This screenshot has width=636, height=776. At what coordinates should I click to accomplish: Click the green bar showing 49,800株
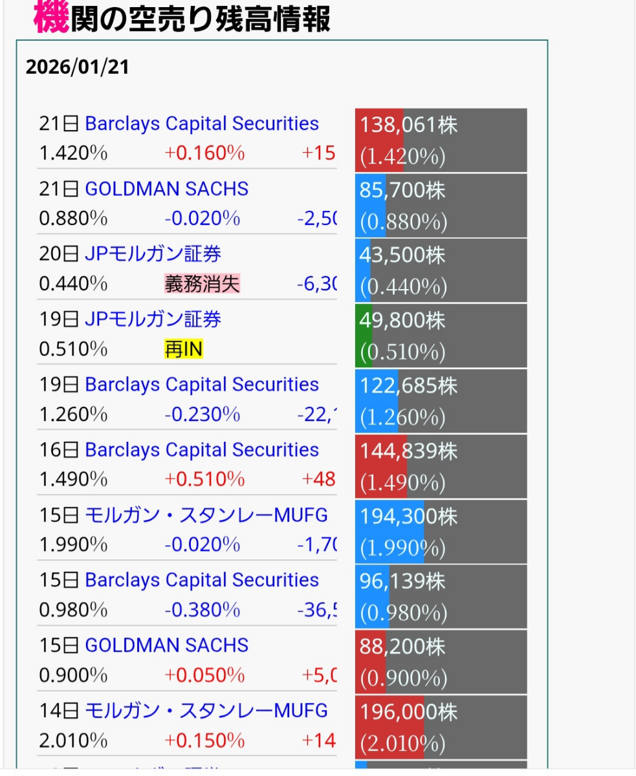364,336
